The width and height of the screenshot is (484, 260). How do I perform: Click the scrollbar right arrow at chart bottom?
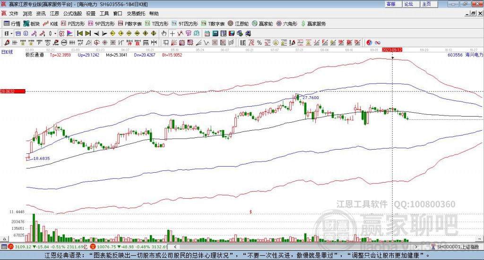tap(416, 247)
